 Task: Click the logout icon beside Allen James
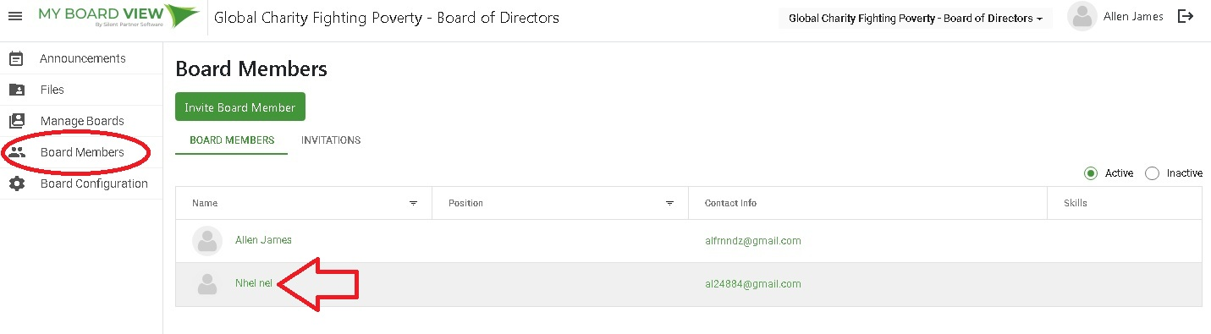1186,16
